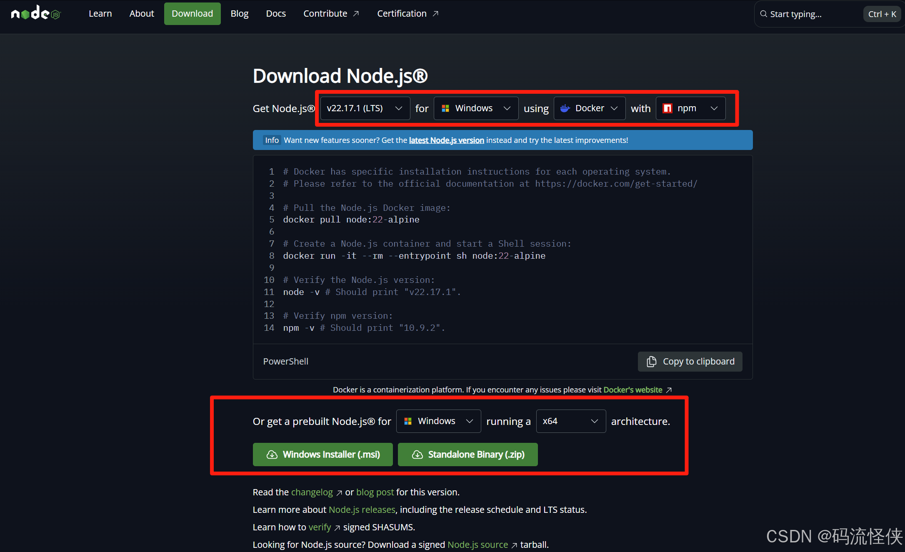Click the search magnifier icon
905x552 pixels.
click(763, 14)
